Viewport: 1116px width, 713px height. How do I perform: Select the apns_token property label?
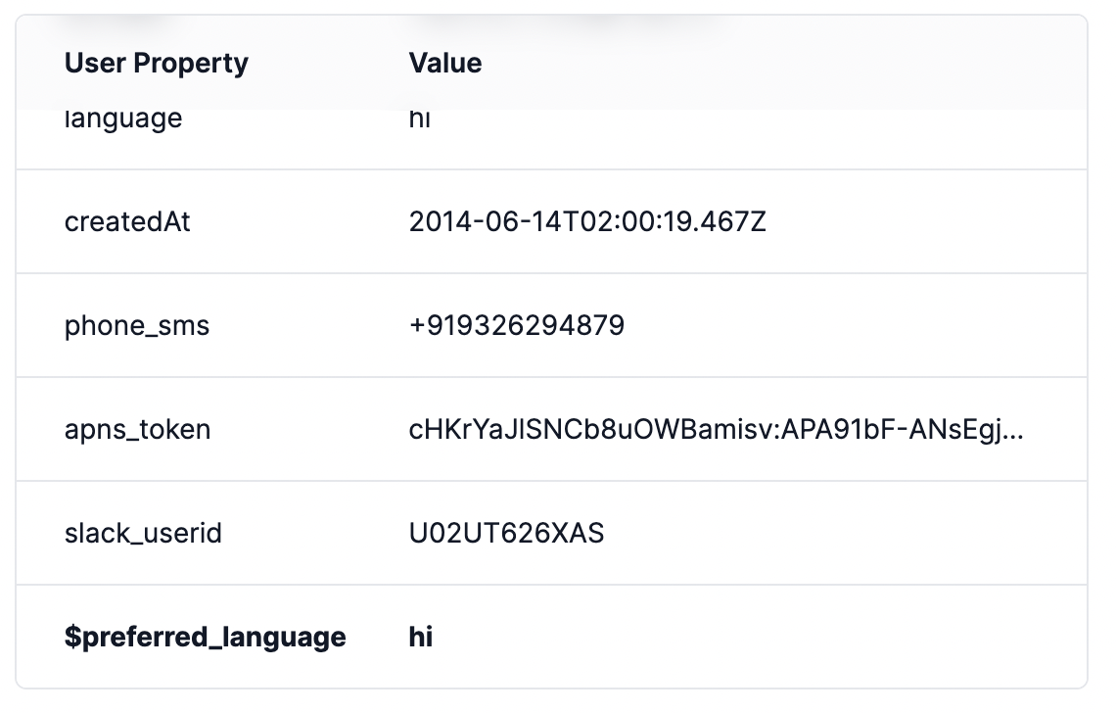pyautogui.click(x=137, y=430)
